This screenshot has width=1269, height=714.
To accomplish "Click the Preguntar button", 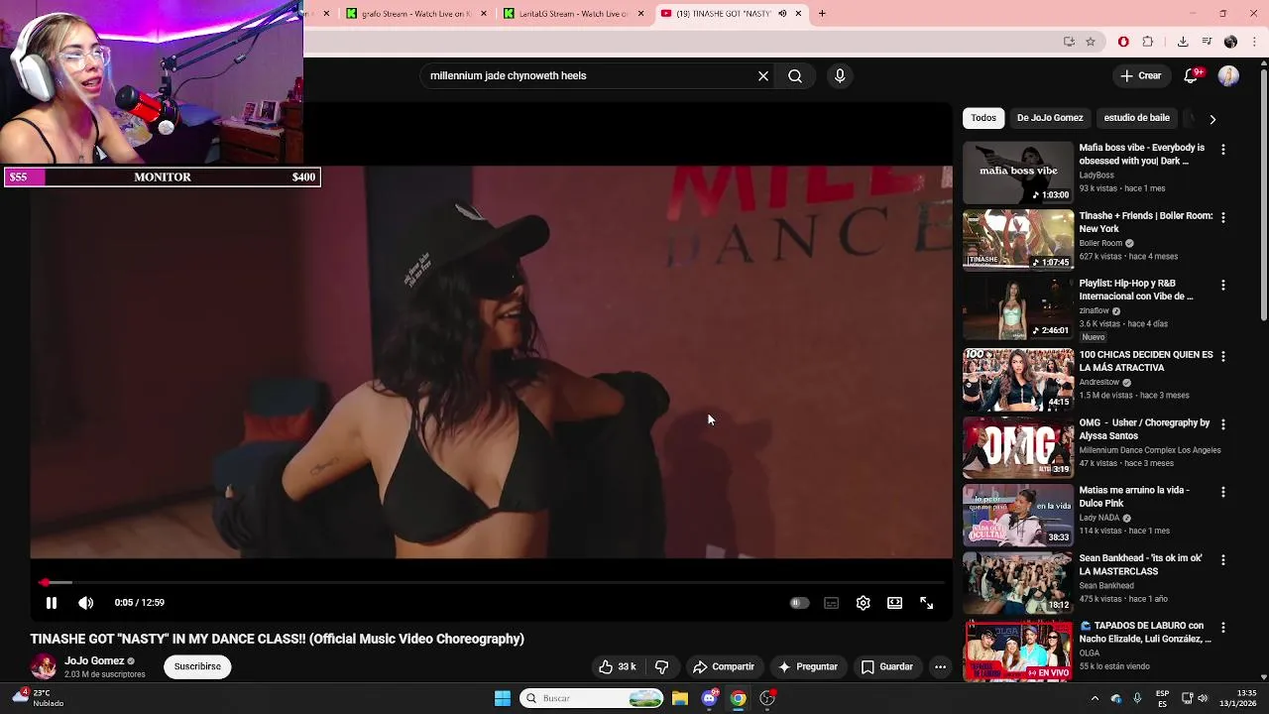I will click(x=808, y=666).
